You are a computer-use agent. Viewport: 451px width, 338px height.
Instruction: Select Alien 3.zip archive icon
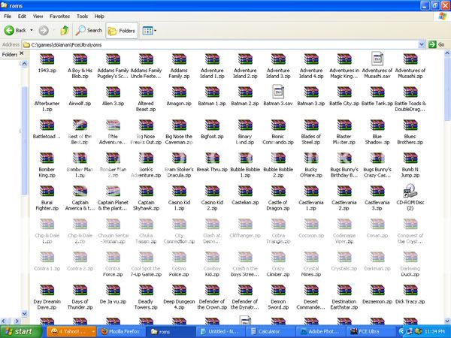point(113,92)
